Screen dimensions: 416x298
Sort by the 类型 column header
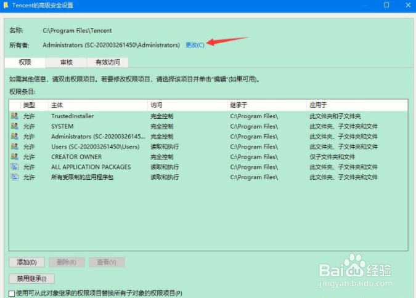pyautogui.click(x=35, y=105)
